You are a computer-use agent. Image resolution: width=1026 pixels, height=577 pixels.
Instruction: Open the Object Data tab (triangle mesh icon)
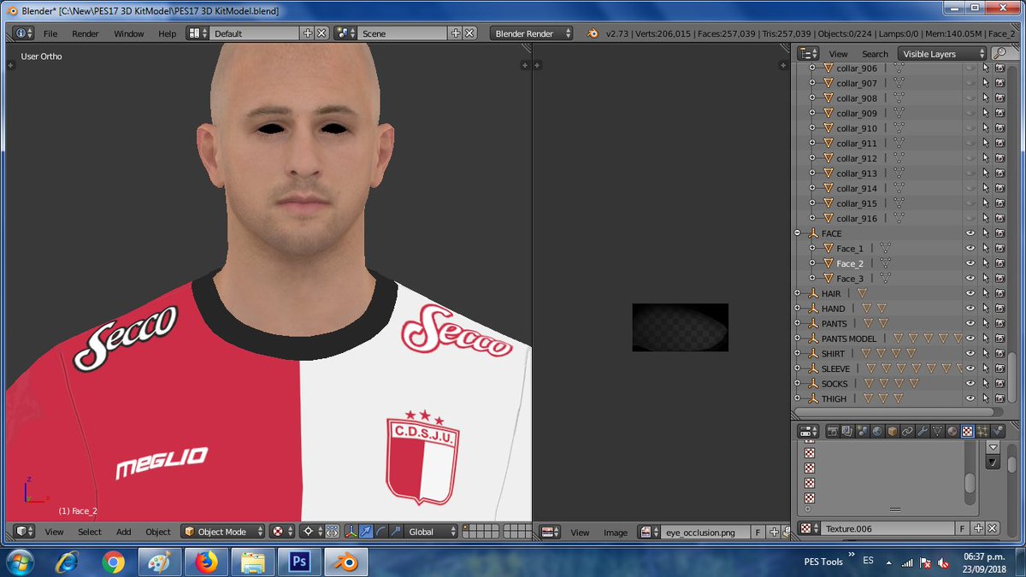pos(937,431)
